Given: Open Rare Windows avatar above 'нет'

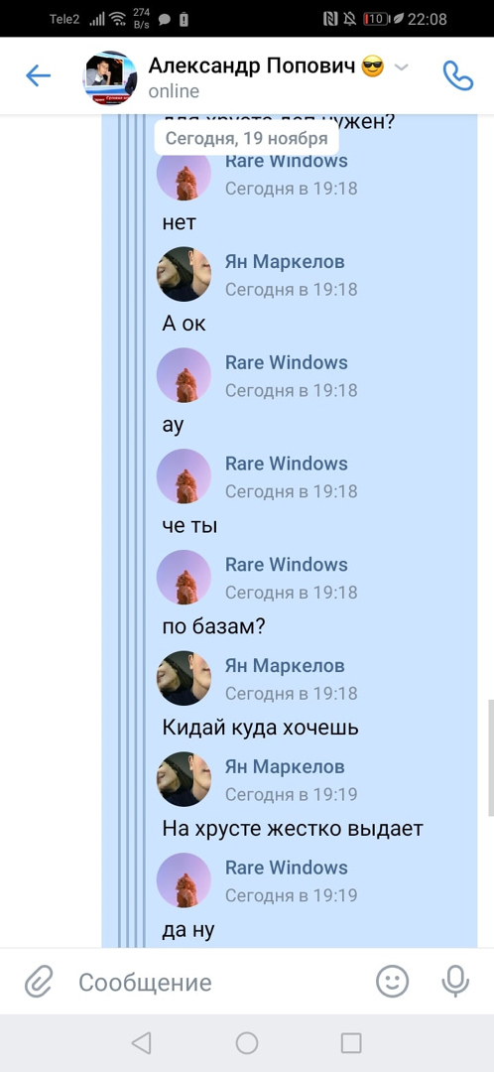Looking at the screenshot, I should (x=184, y=174).
